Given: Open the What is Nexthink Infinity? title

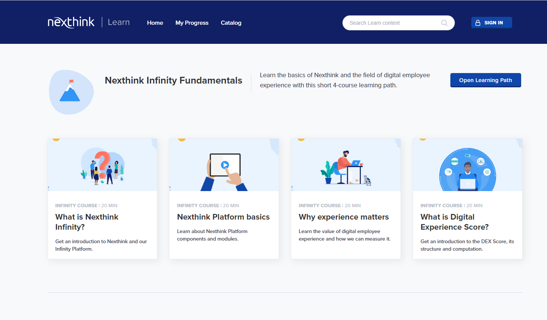Looking at the screenshot, I should point(87,222).
